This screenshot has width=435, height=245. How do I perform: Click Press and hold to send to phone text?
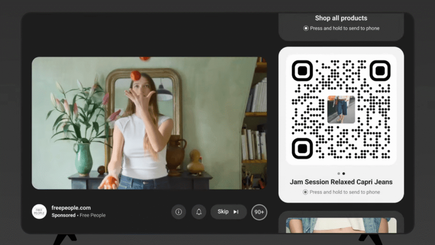pyautogui.click(x=344, y=192)
